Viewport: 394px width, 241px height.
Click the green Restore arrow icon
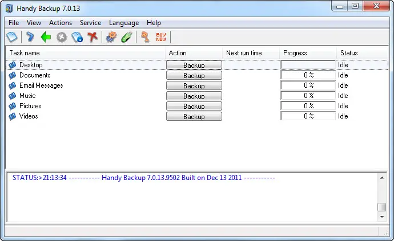pyautogui.click(x=46, y=37)
